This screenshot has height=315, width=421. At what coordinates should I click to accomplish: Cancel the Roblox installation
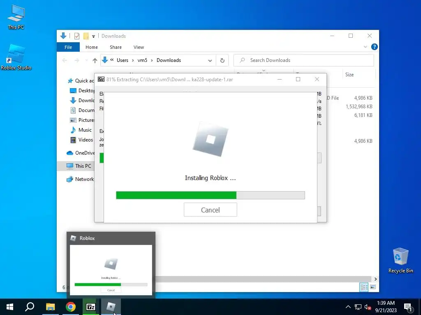click(210, 210)
